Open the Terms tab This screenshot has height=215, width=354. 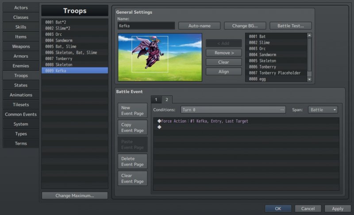(21, 143)
